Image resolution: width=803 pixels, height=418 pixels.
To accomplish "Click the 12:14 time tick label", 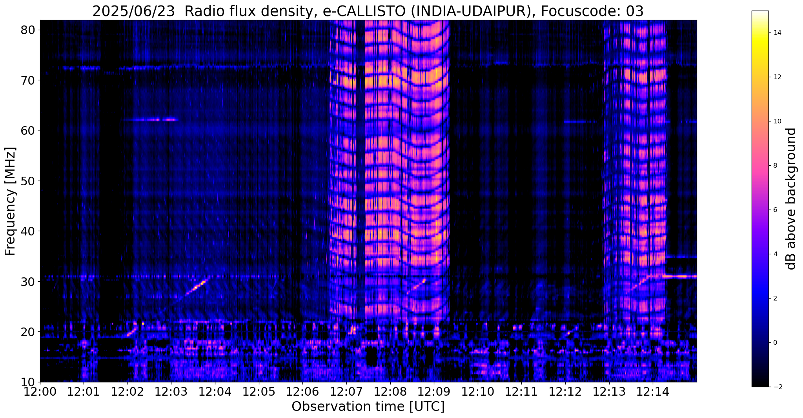I will pyautogui.click(x=652, y=392).
